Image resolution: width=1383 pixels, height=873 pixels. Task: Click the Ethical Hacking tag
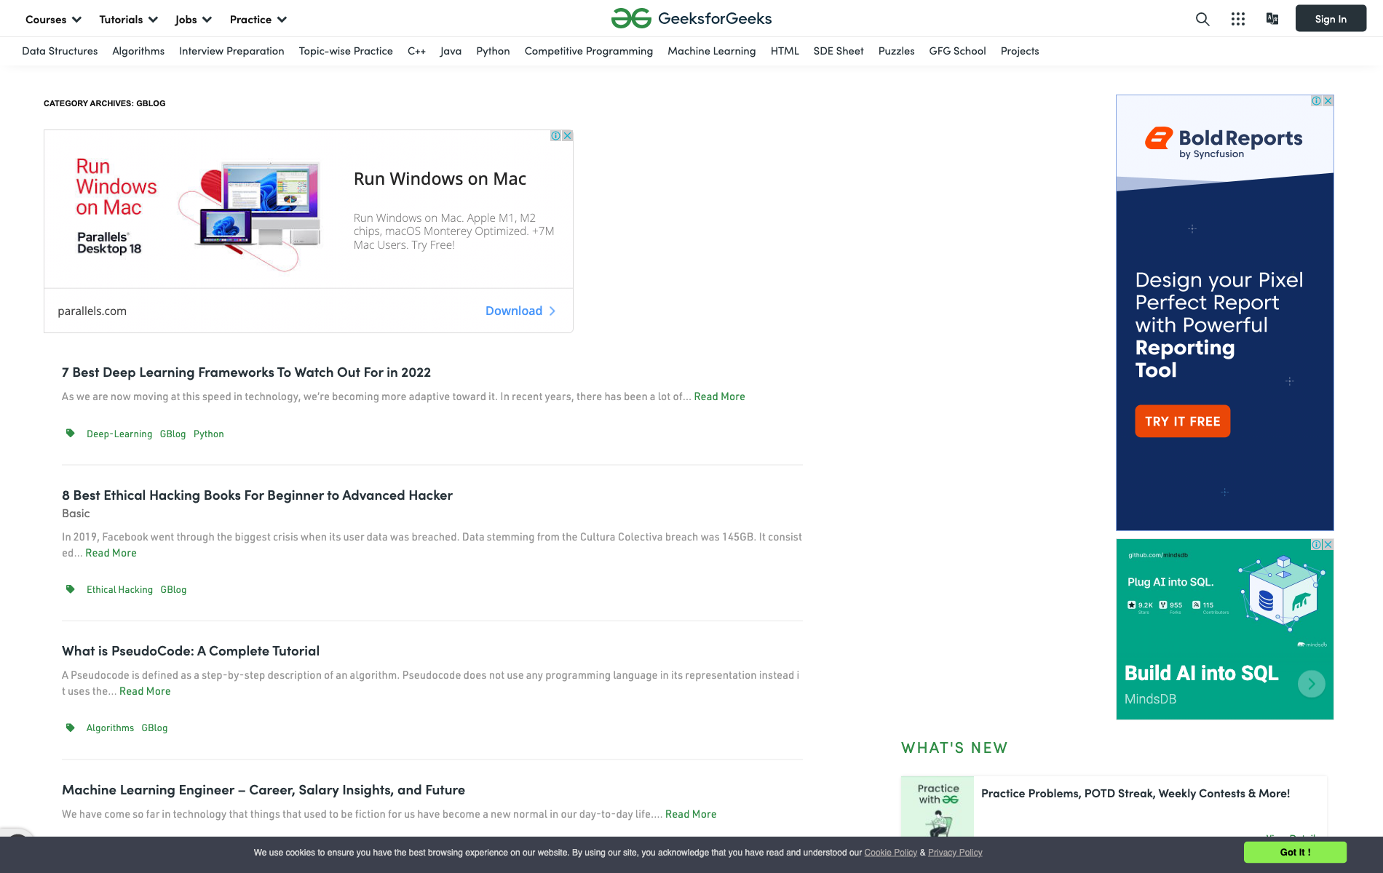119,590
